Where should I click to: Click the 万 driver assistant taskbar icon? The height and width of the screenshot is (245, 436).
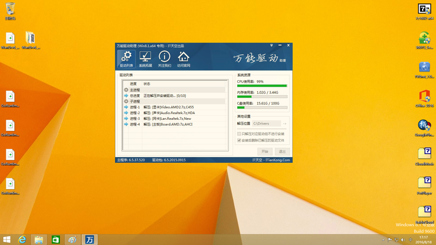click(x=90, y=240)
